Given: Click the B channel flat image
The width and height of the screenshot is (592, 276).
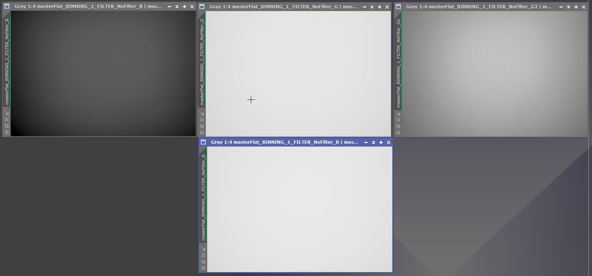Looking at the screenshot, I should tap(300, 209).
